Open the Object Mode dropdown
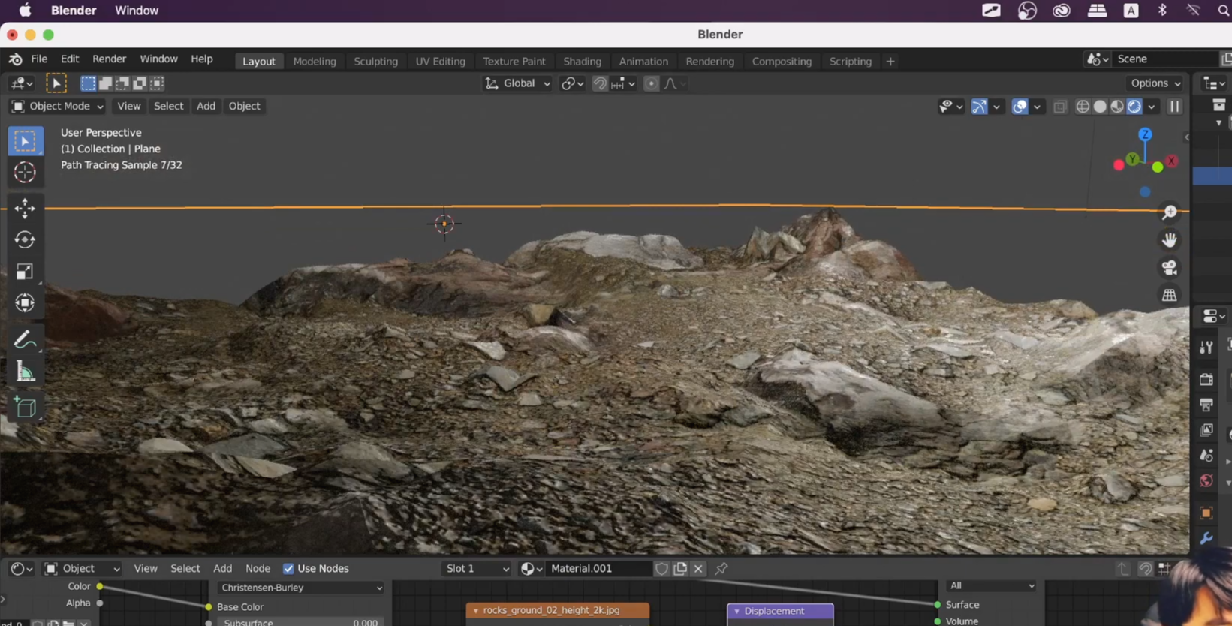 point(57,106)
